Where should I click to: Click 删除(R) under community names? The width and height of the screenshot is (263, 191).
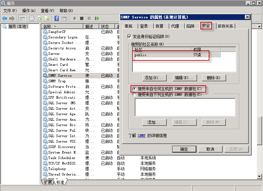pyautogui.click(x=214, y=78)
